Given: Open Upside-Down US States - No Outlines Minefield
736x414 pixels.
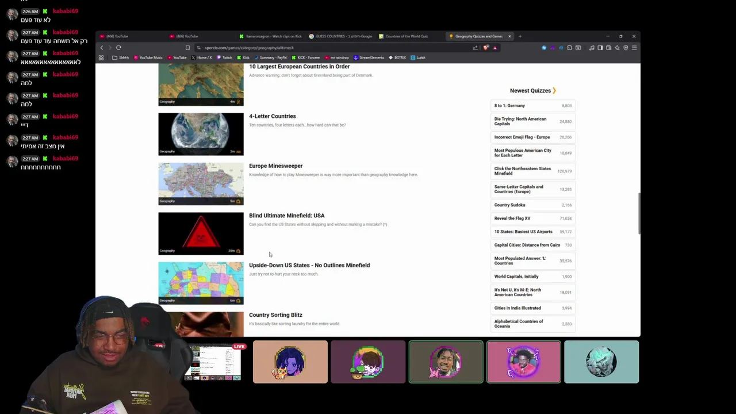Looking at the screenshot, I should tap(309, 266).
